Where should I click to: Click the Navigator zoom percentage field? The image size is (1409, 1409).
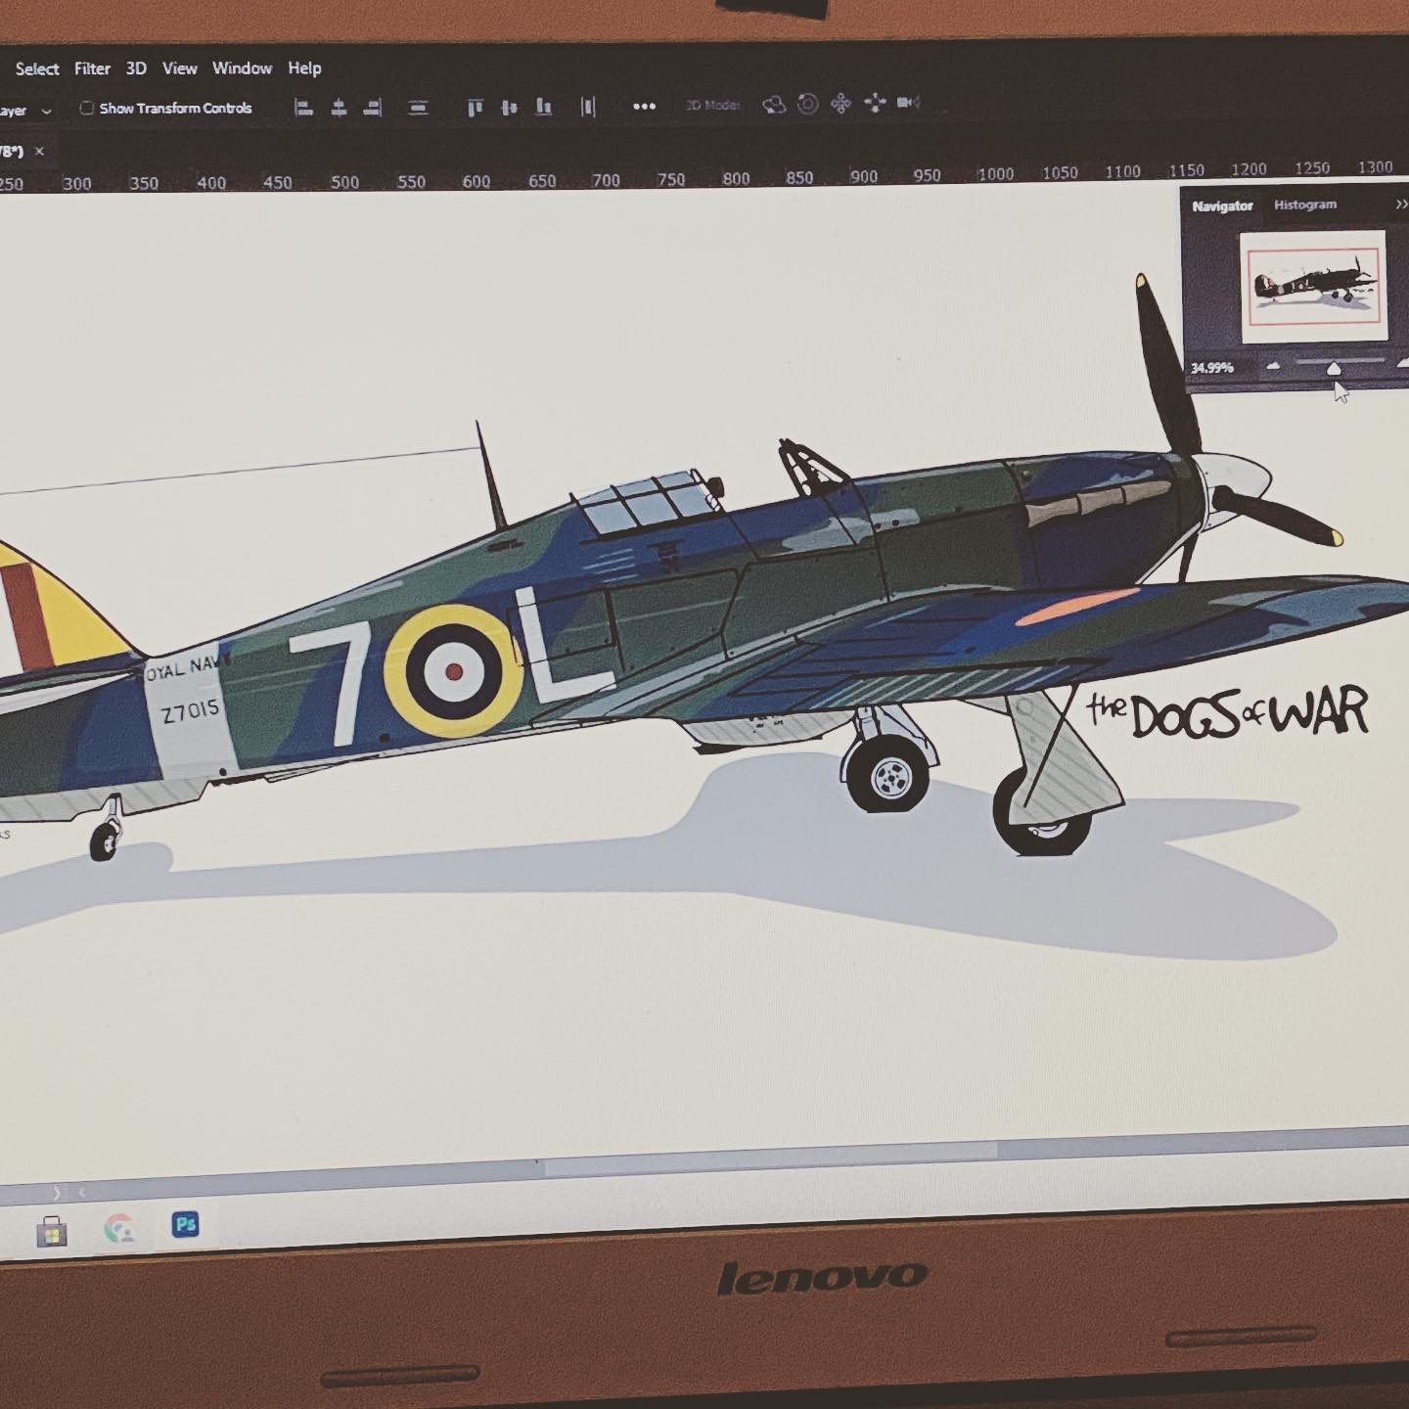(x=1212, y=368)
